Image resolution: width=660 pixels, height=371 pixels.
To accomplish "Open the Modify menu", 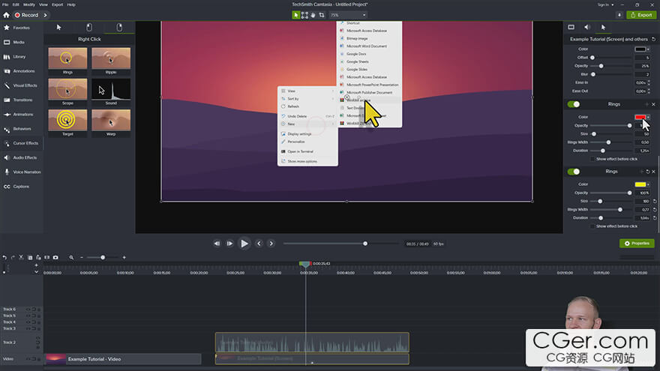I will click(x=29, y=4).
